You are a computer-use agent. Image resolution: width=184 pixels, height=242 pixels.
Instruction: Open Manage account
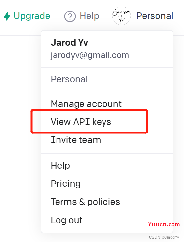[x=107, y=104]
